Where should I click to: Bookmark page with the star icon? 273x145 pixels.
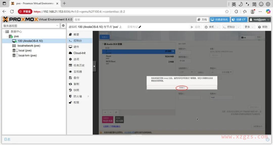pos(227,11)
